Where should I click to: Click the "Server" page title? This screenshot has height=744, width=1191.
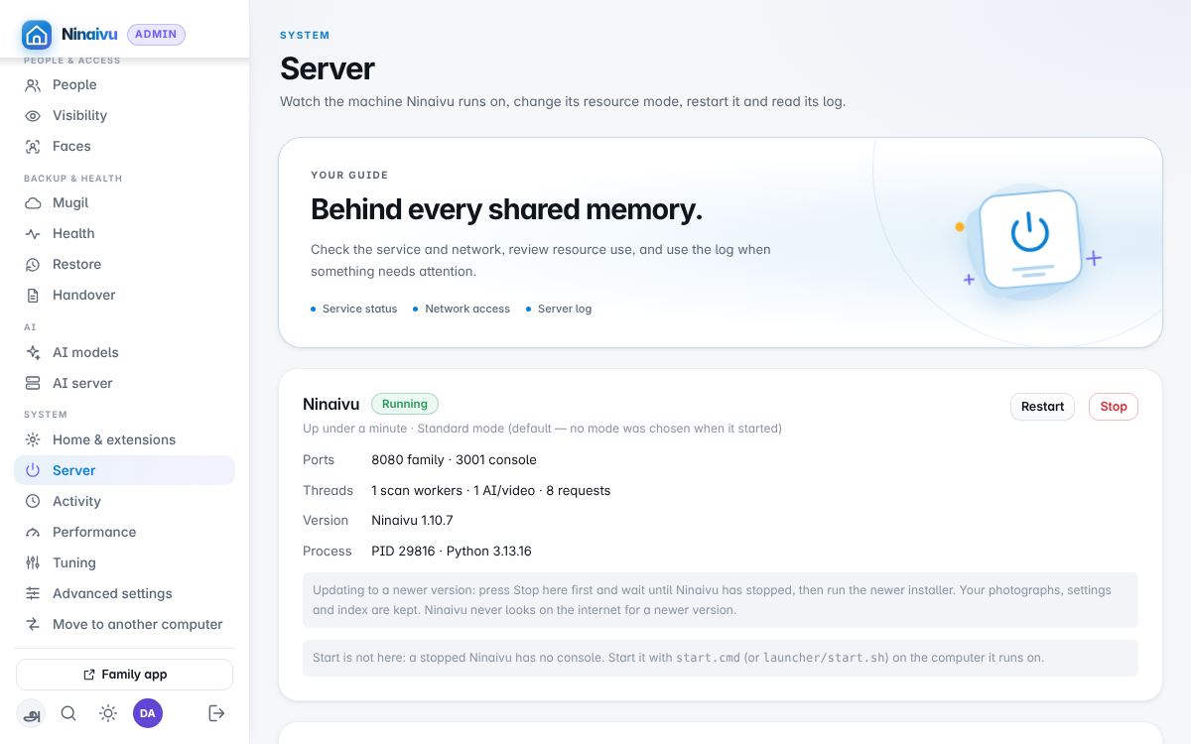click(x=328, y=68)
